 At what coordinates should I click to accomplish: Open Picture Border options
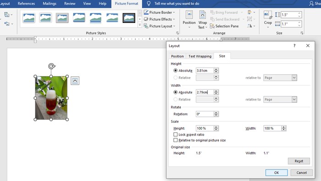click(159, 12)
